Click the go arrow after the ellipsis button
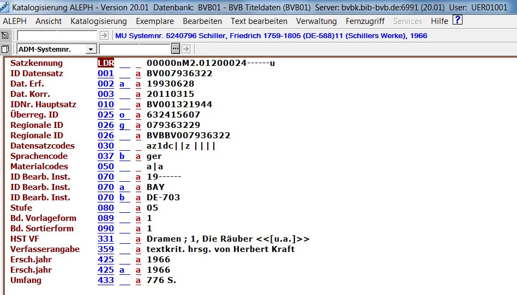This screenshot has height=295, width=517. (x=185, y=49)
